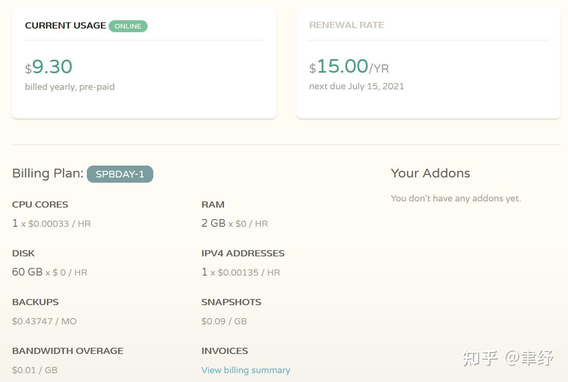Click the Zhihu watermark in the corner

[508, 358]
